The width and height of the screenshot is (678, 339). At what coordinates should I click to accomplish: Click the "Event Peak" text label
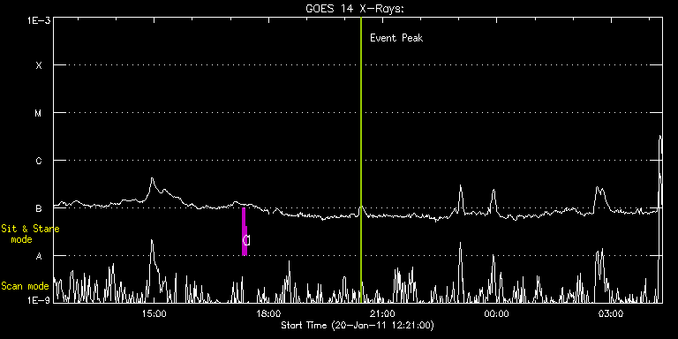[x=396, y=38]
